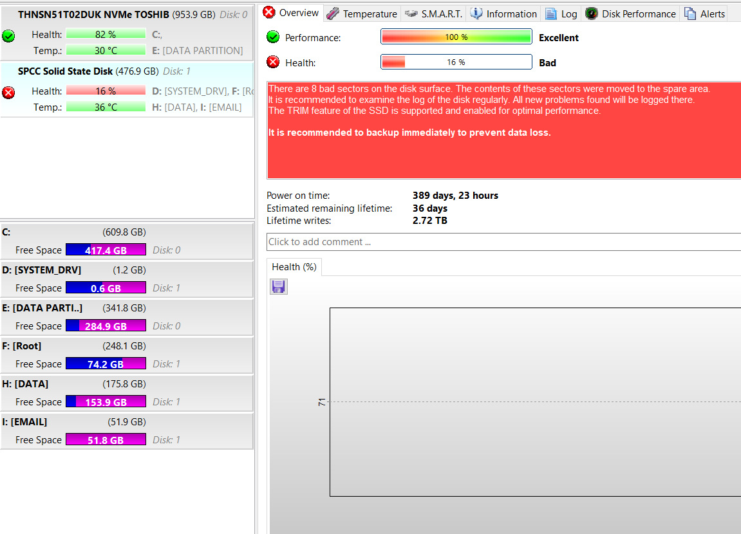Click the 74.2 GB free space bar

[106, 364]
